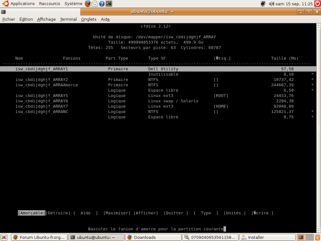Open the Terminal menu in menu bar
321x241 pixels.
point(68,19)
